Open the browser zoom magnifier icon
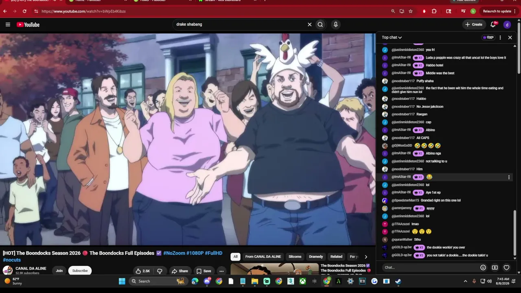Viewport: 521px width, 293px height. [393, 11]
